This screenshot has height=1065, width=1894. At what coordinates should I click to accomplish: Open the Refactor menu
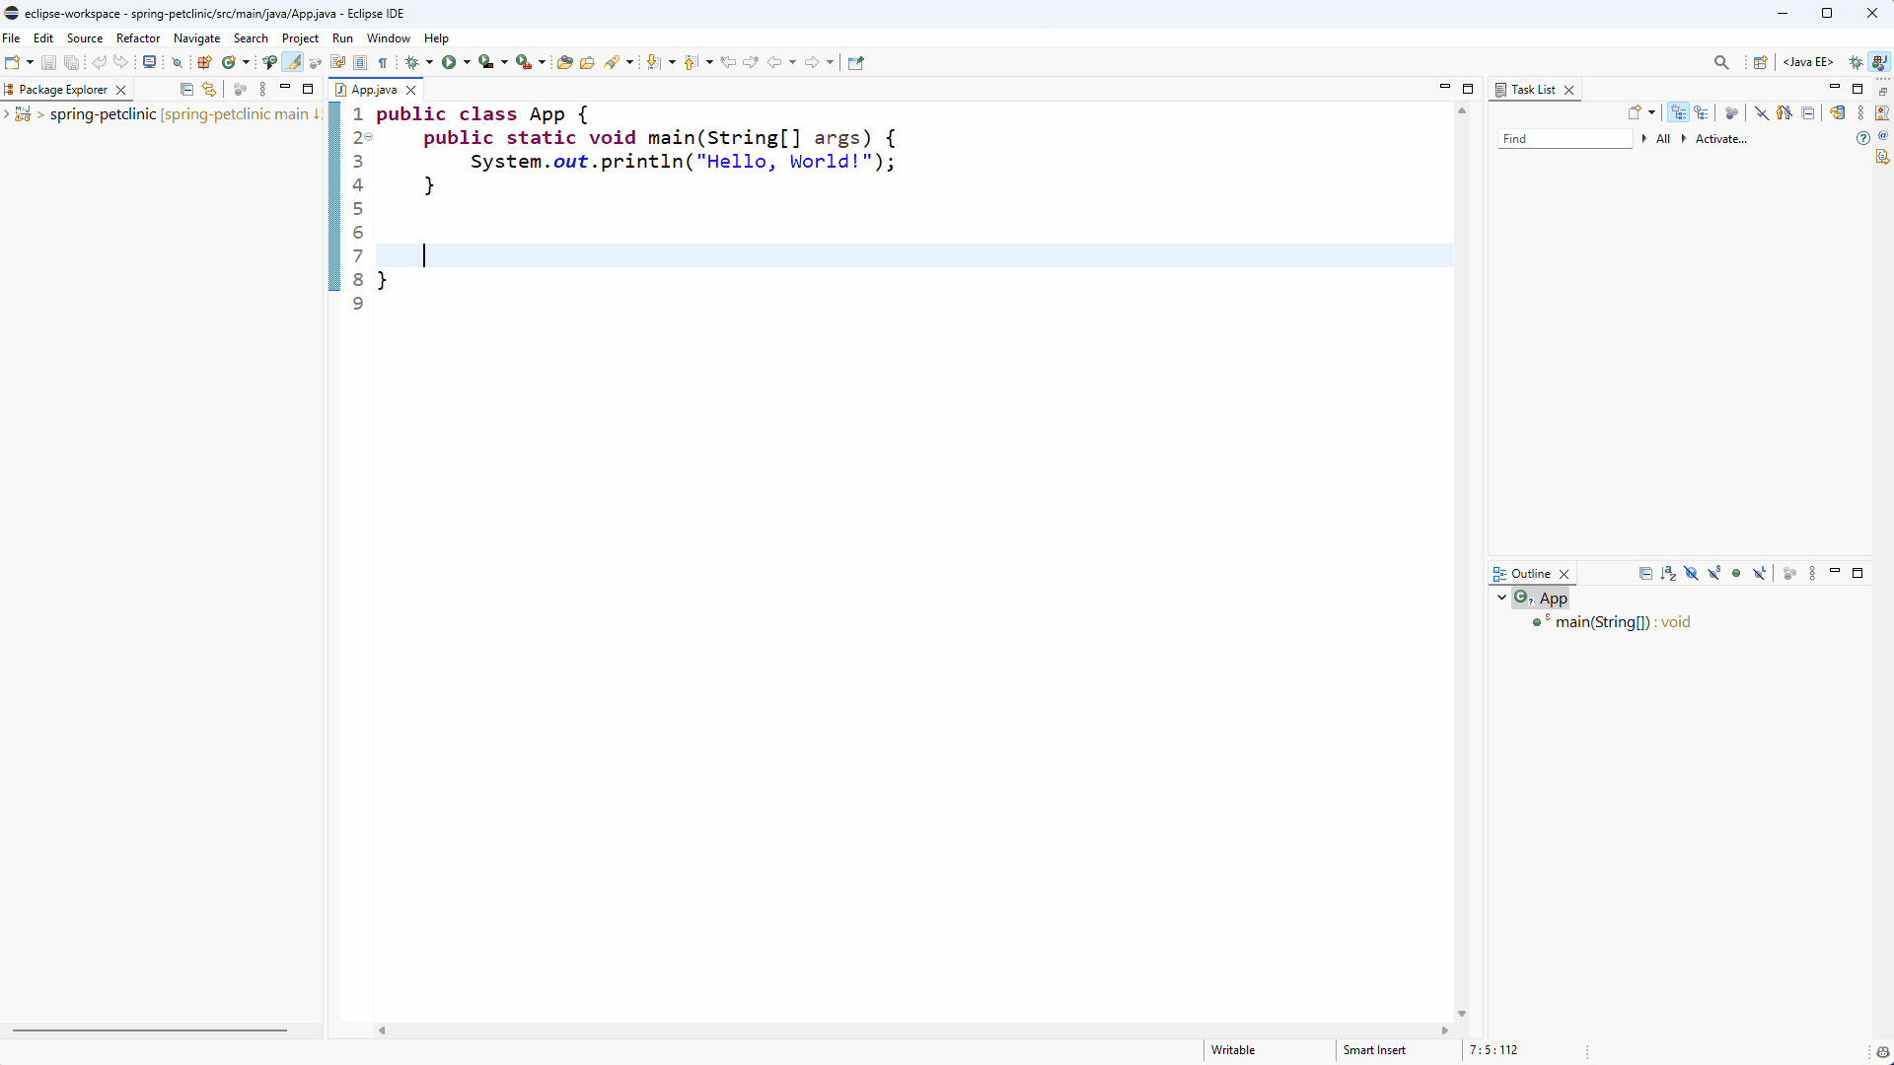pyautogui.click(x=138, y=38)
